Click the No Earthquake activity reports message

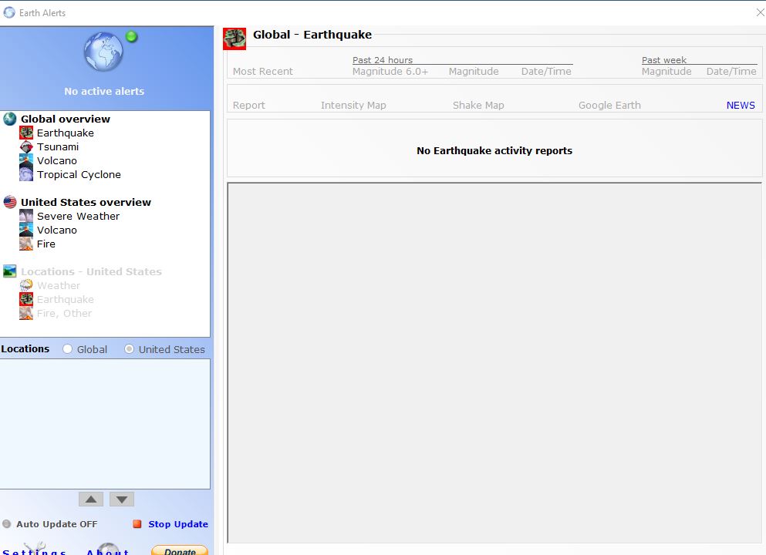click(494, 151)
